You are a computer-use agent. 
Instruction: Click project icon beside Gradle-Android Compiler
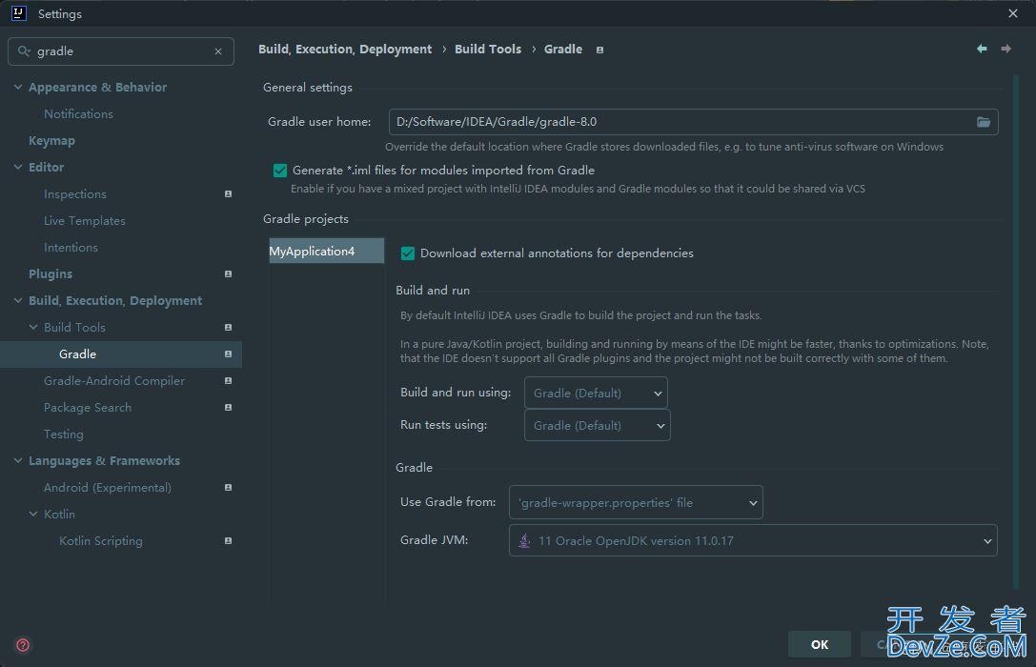pos(228,381)
